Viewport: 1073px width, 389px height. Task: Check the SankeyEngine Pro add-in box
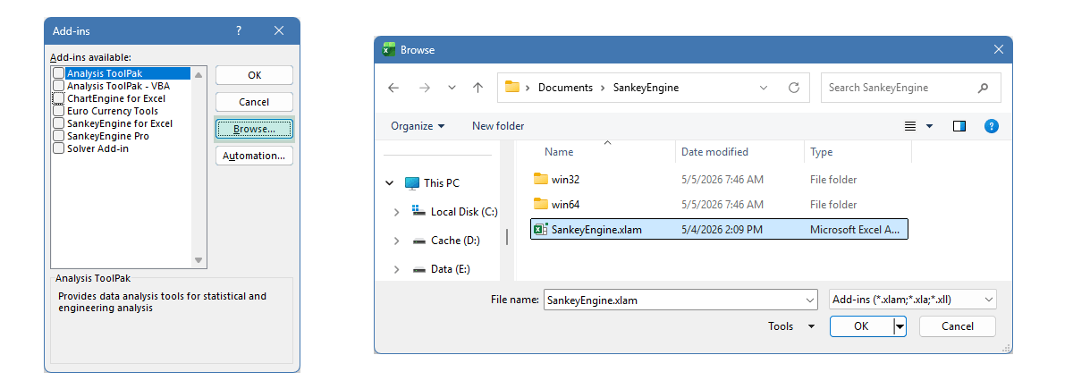point(58,136)
